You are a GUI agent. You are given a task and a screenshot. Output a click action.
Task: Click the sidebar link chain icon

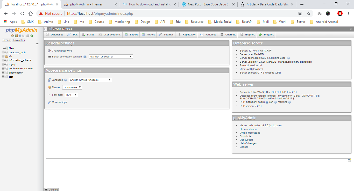(x=37, y=43)
